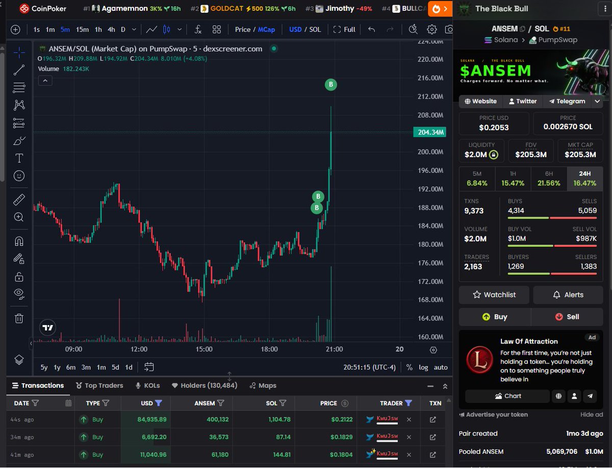Screen dimensions: 612x468
Task: Switch chart denomination to SOL
Action: click(x=315, y=30)
